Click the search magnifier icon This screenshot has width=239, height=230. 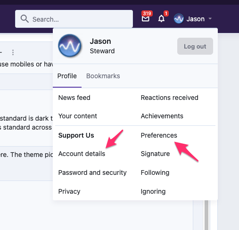(x=25, y=19)
